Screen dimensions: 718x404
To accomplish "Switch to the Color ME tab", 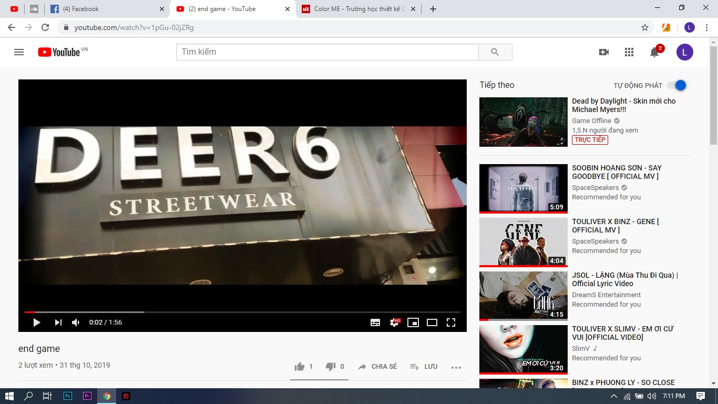I will [x=359, y=9].
